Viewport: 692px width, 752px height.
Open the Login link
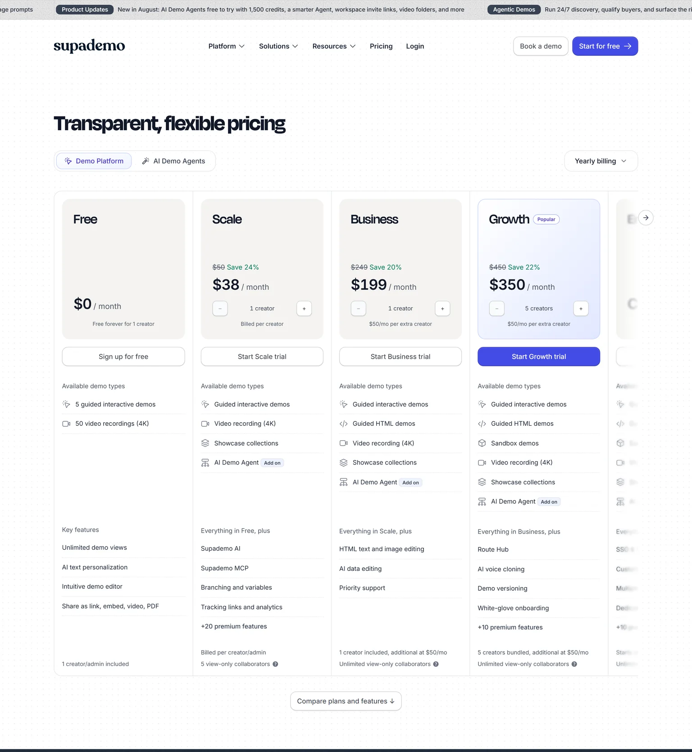tap(415, 46)
